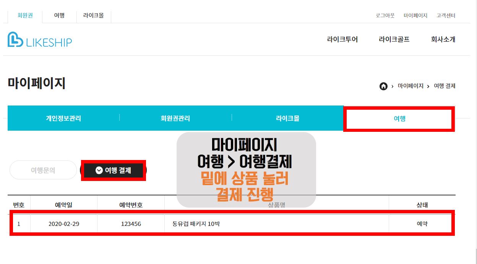Open the 고객센터 link

coord(446,16)
